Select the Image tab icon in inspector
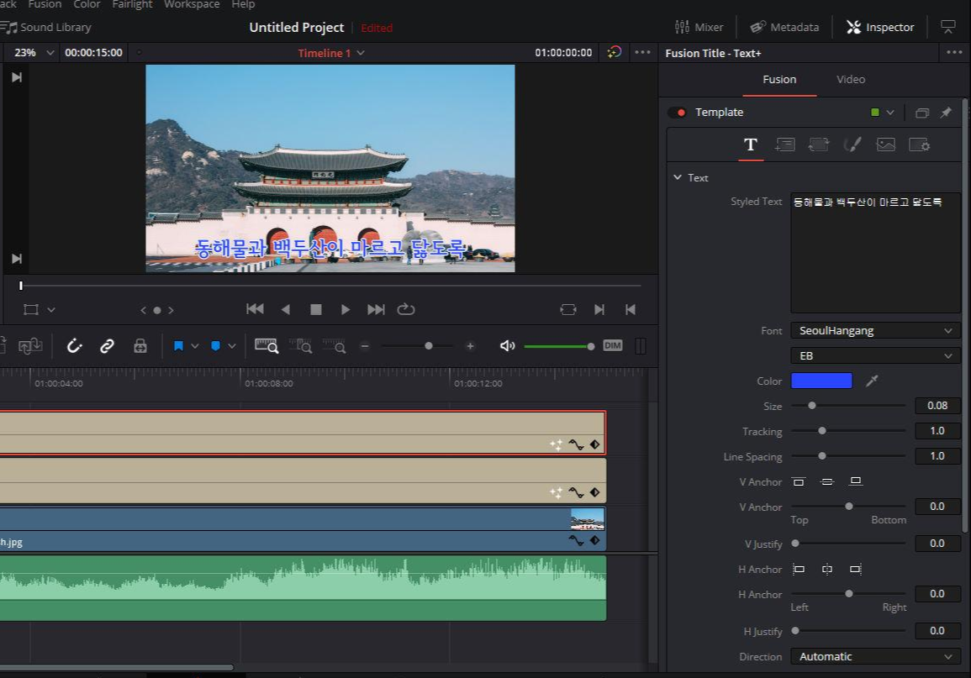 coord(885,145)
